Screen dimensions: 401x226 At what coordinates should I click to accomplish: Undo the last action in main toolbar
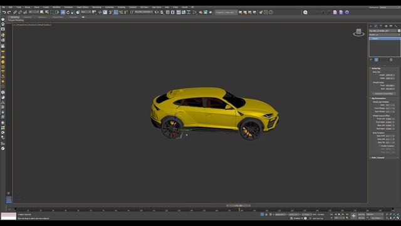coord(4,13)
